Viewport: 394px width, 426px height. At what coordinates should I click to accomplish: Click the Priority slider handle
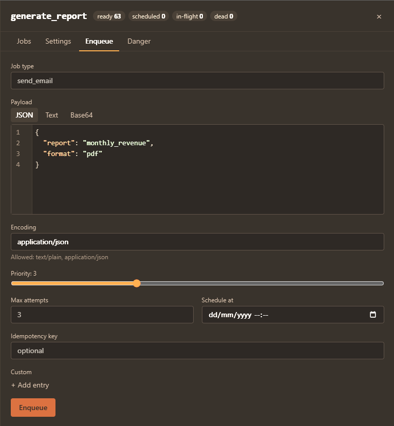point(137,283)
